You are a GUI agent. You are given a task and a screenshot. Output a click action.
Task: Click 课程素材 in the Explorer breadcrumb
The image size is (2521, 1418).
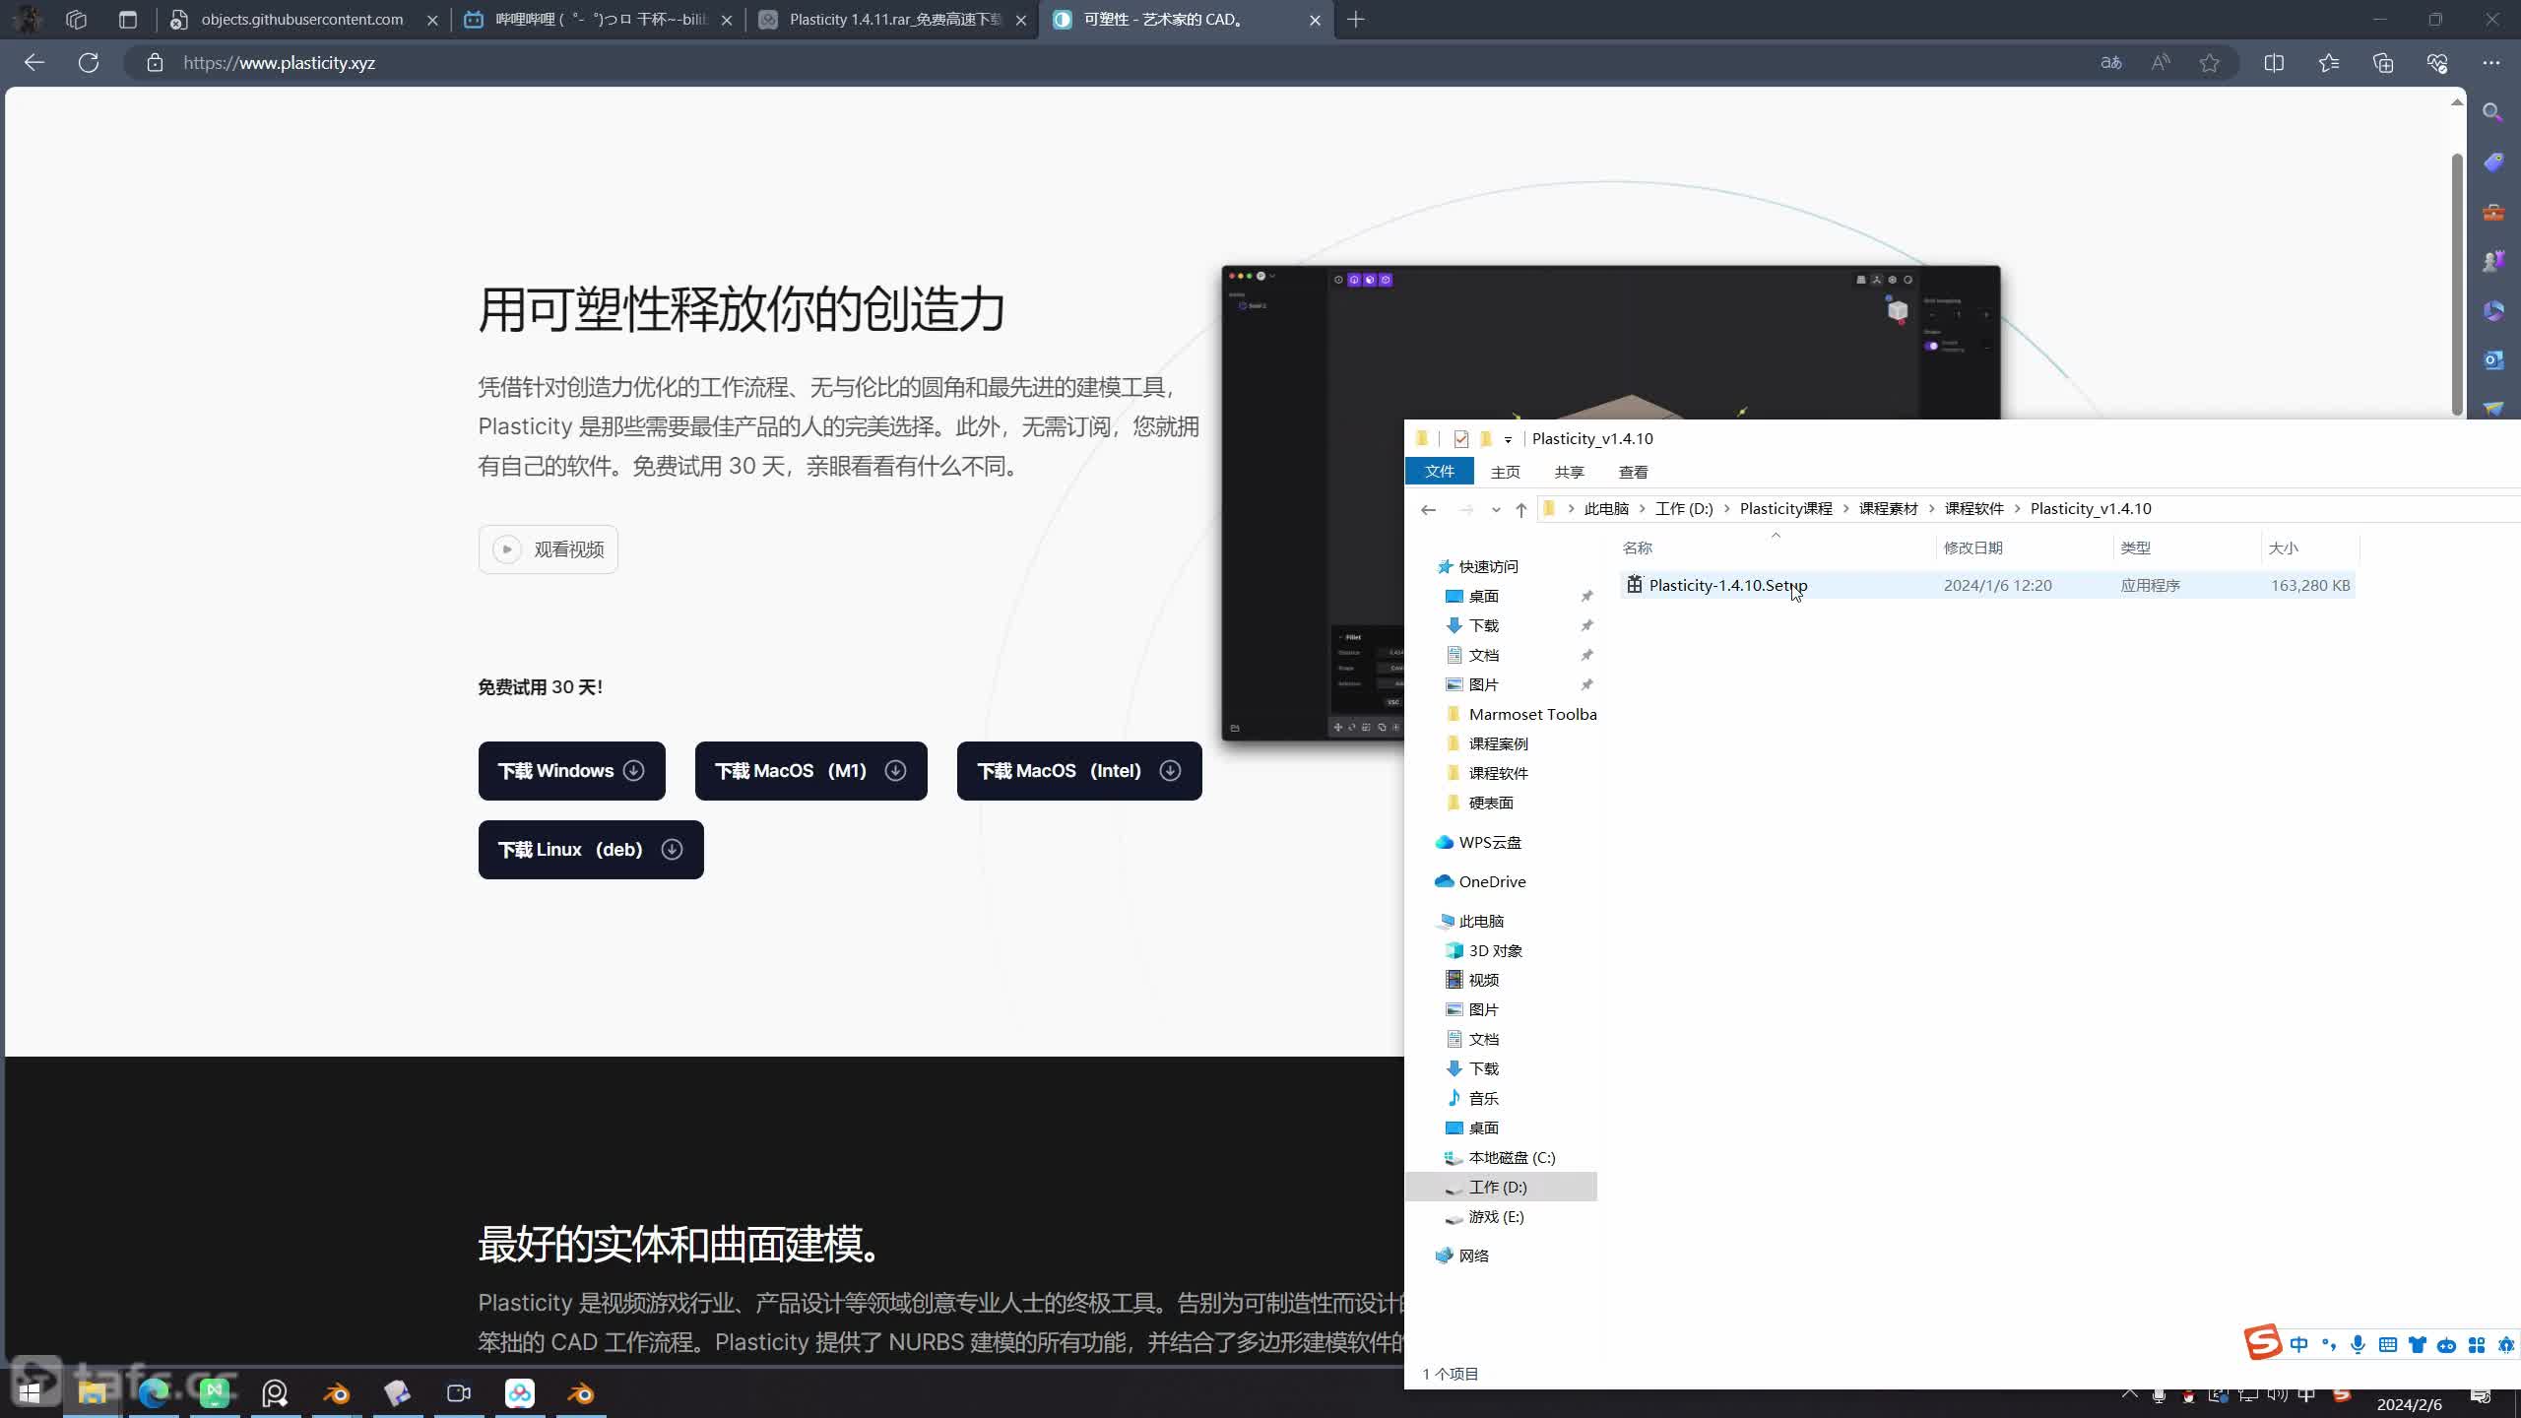[1888, 509]
